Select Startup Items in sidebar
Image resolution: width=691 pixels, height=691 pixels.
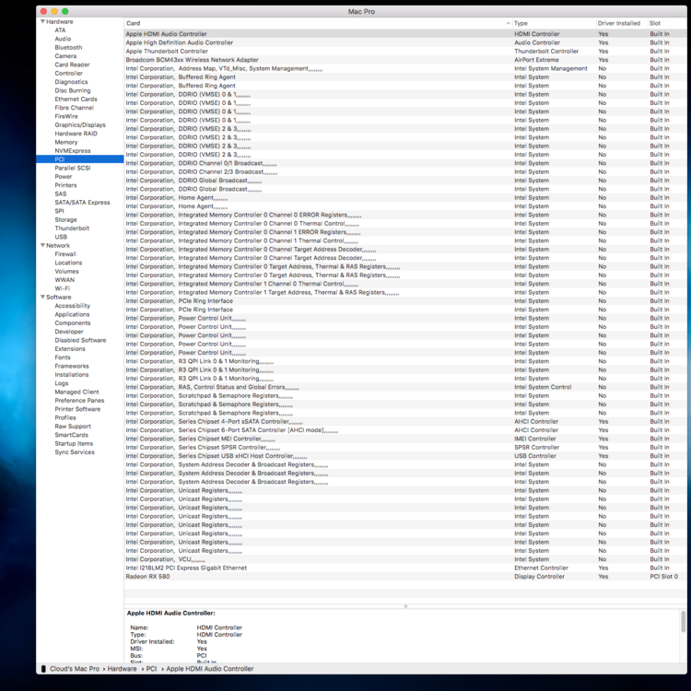point(74,444)
